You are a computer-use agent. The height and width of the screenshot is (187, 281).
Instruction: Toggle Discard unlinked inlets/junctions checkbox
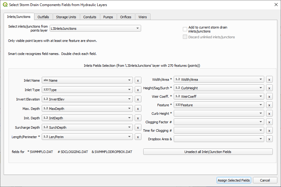[x=185, y=37]
